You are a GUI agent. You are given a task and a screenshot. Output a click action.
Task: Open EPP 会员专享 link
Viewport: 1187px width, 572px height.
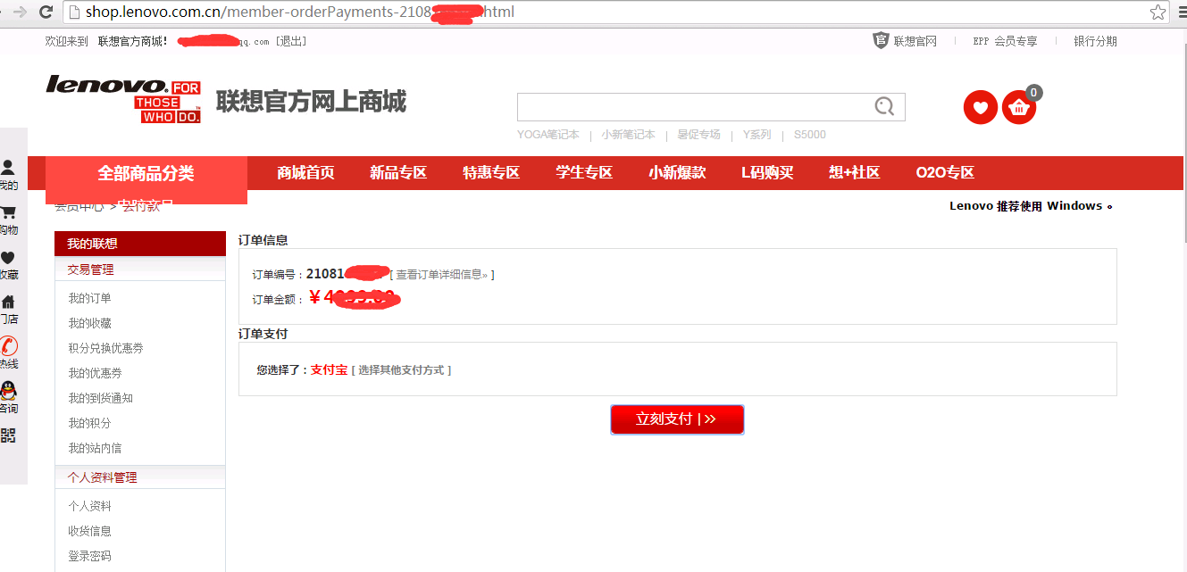(1005, 41)
